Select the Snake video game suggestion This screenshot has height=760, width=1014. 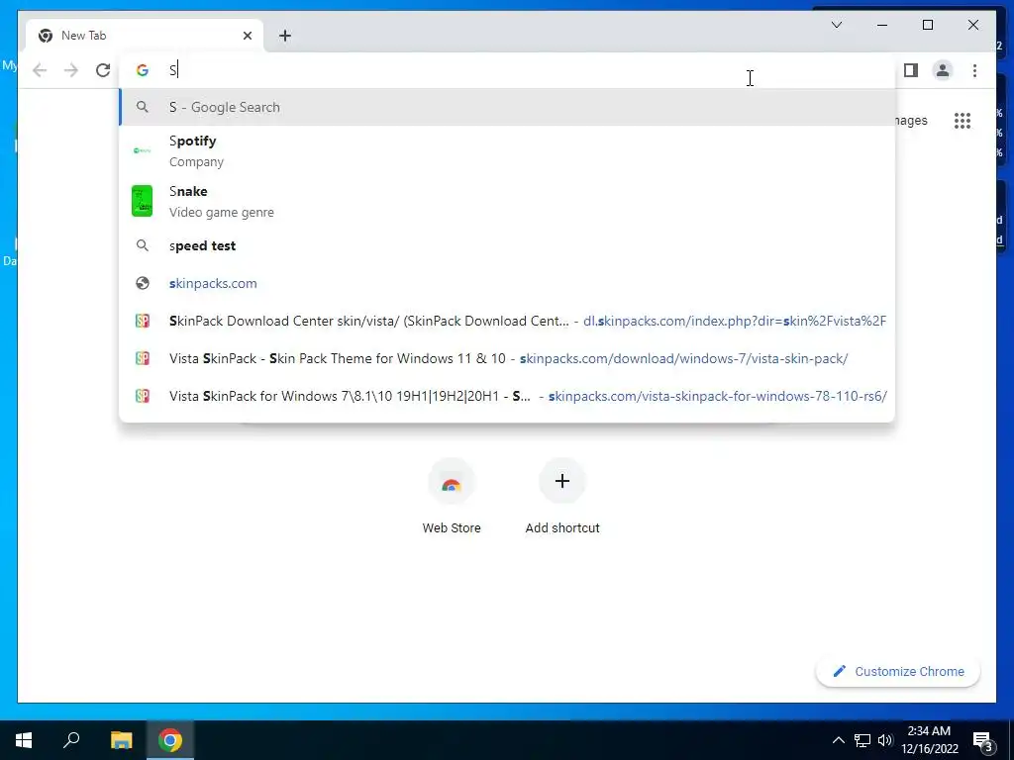pos(508,202)
